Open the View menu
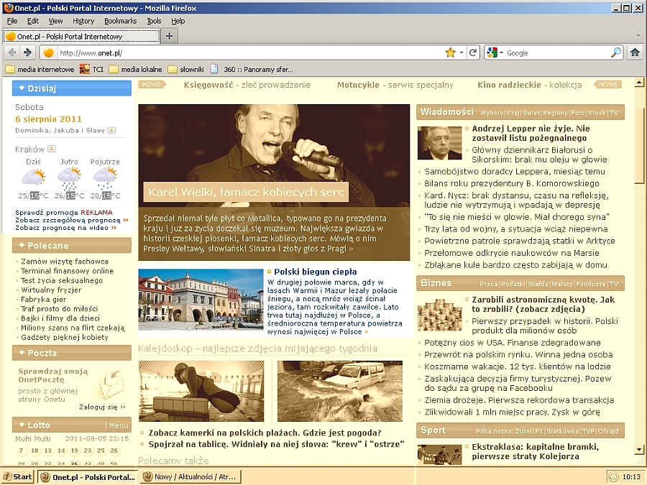Viewport: 647px width, 485px height. (x=55, y=21)
